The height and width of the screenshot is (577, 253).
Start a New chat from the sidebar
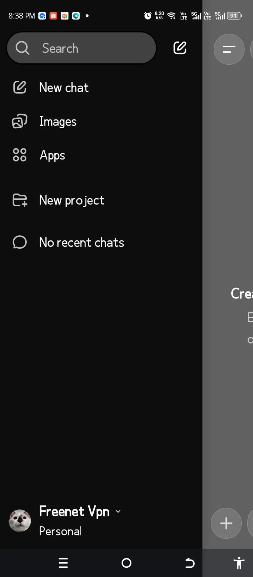pyautogui.click(x=64, y=88)
